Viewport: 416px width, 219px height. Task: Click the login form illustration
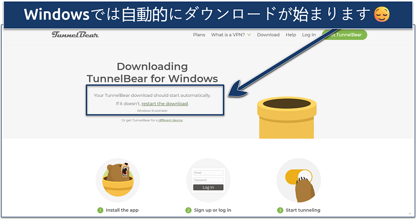(209, 180)
